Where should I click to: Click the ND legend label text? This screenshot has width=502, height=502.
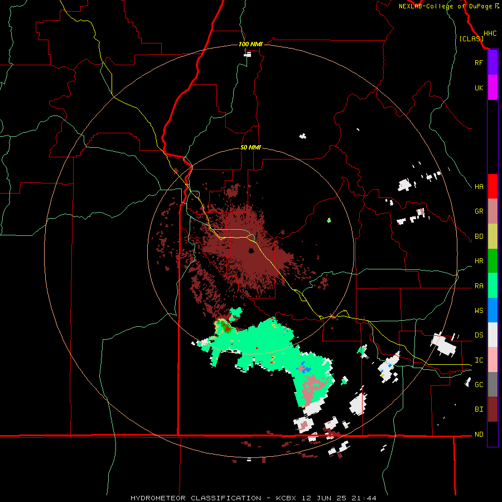coord(479,435)
